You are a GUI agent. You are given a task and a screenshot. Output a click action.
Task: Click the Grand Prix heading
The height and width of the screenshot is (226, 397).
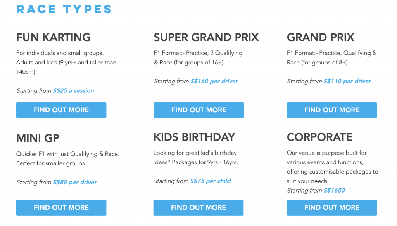click(x=320, y=37)
